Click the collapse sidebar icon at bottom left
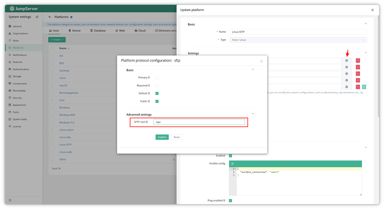The width and height of the screenshot is (384, 209). tap(10, 200)
